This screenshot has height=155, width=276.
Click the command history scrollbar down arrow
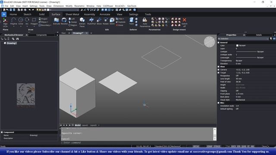click(x=215, y=139)
